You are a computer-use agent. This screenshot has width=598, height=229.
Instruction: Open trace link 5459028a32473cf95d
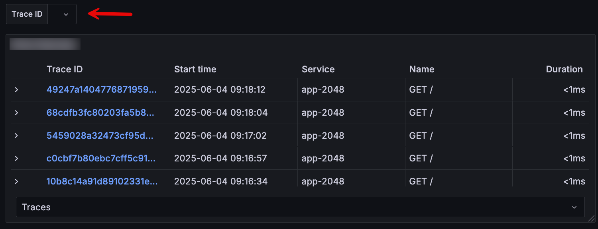coord(100,136)
